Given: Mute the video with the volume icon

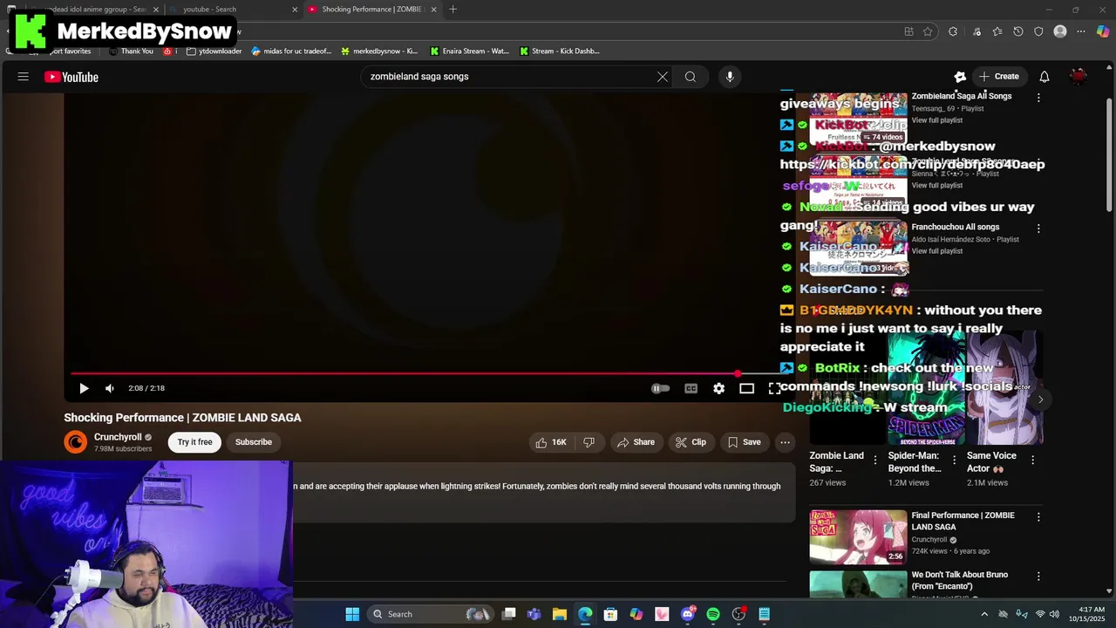Looking at the screenshot, I should [110, 388].
